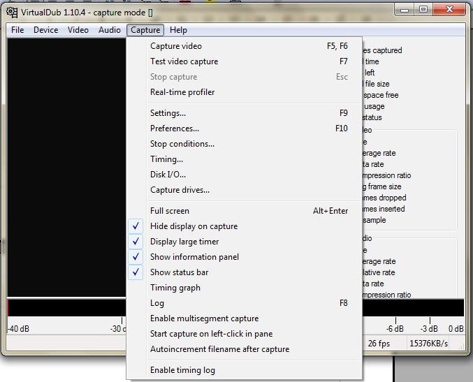The image size is (473, 382).
Task: Open the Real-time profiler
Action: pos(245,92)
